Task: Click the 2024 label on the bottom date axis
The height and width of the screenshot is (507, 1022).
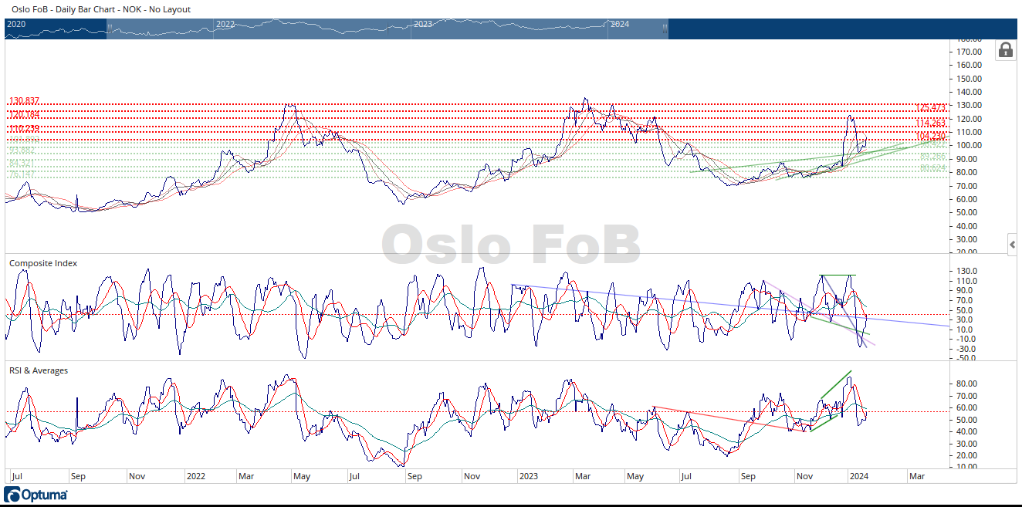Action: click(x=861, y=477)
